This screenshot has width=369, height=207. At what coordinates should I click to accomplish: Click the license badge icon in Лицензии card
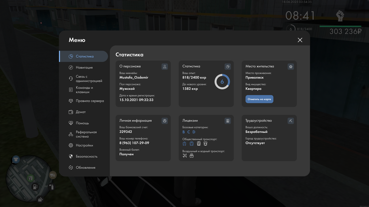pos(228,121)
